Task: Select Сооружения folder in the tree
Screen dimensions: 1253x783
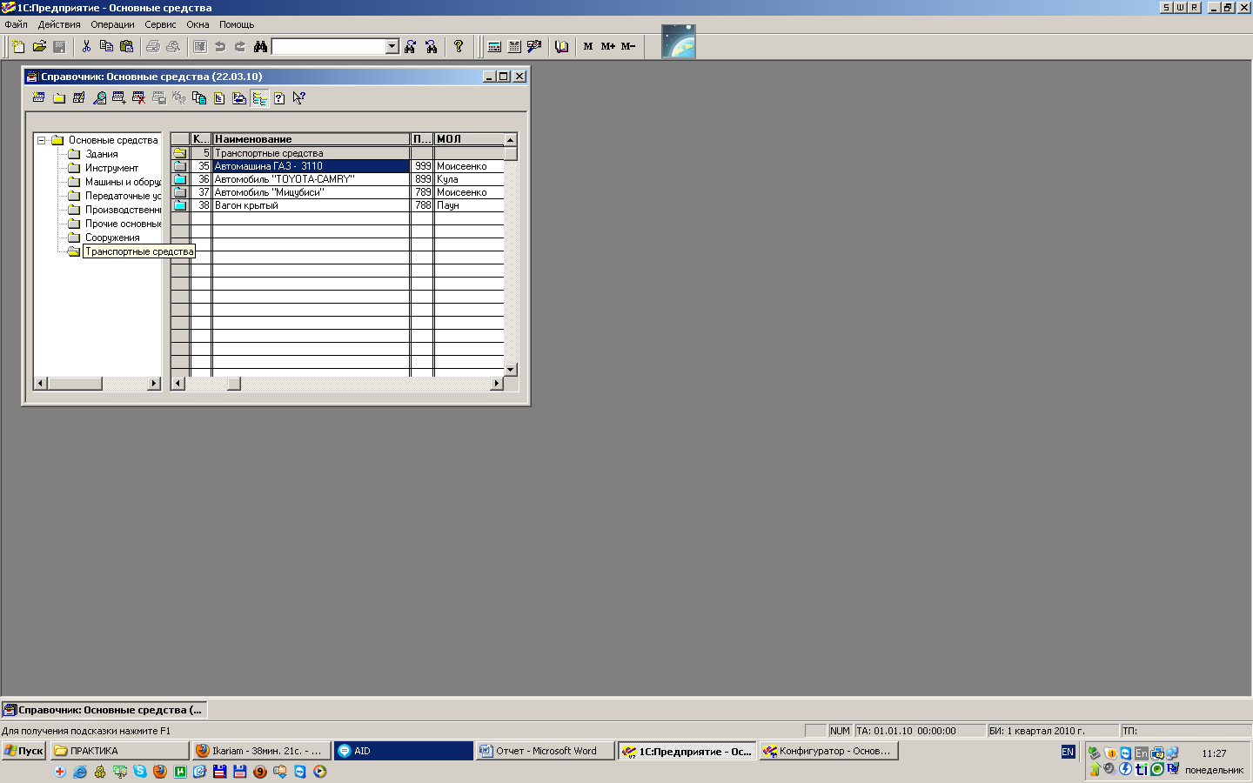Action: point(112,238)
